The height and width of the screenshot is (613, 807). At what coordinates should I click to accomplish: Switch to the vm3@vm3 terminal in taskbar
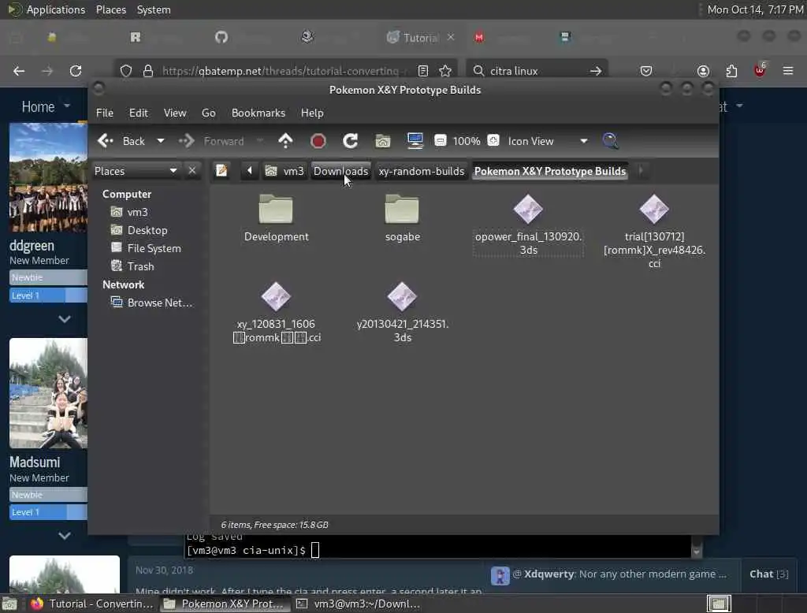359,604
